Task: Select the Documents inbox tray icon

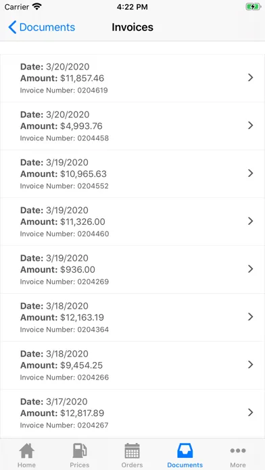Action: pyautogui.click(x=185, y=450)
